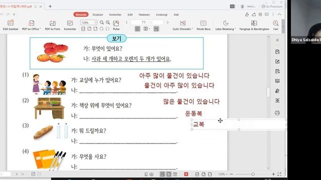Click the Cari search icon
321x180 pixels.
click(x=275, y=25)
